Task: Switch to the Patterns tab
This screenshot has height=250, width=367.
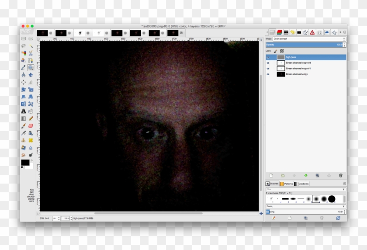Action: pos(287,184)
